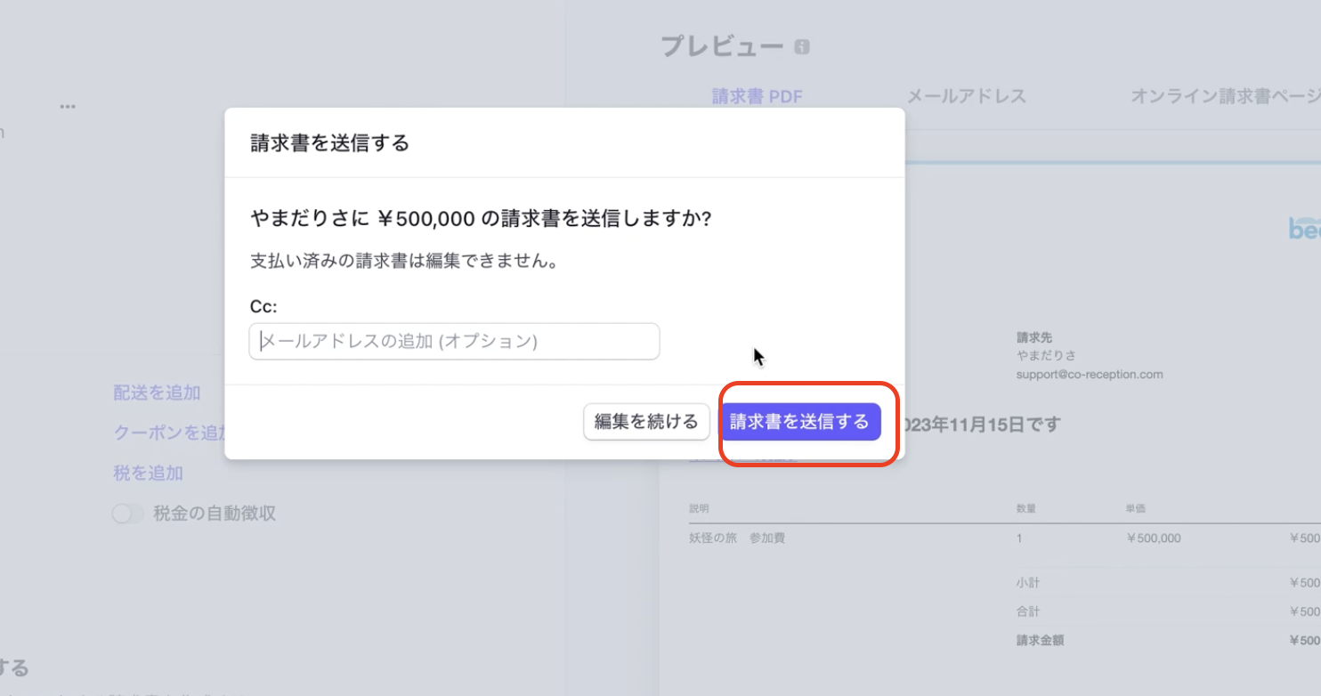Click the プレビュー heading

click(x=722, y=46)
